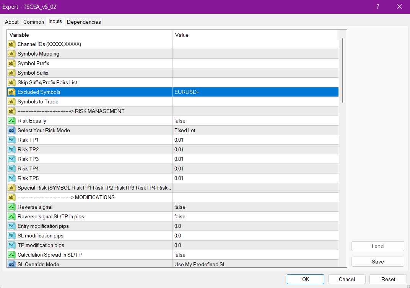Click the icon beside Entry modification pips

[x=11, y=226]
